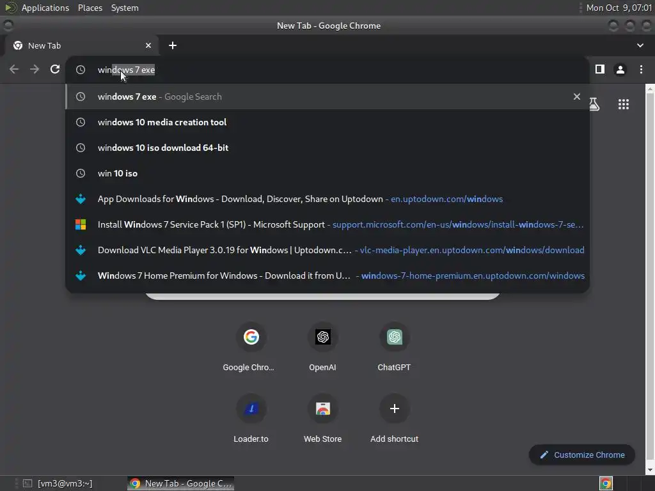Click the date and time clock
Image resolution: width=655 pixels, height=491 pixels.
(x=619, y=8)
